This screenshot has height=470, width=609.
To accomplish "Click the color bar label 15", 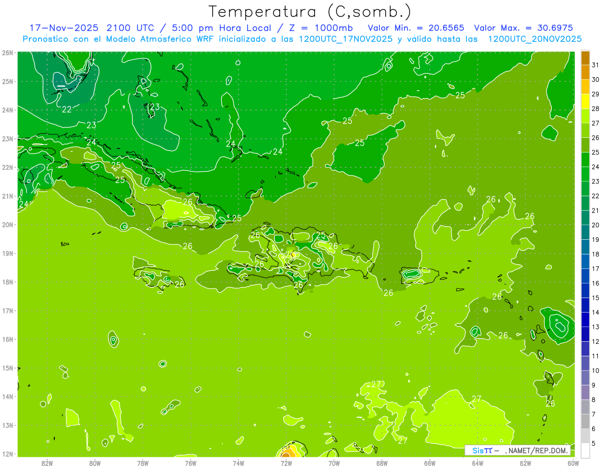I will point(595,298).
